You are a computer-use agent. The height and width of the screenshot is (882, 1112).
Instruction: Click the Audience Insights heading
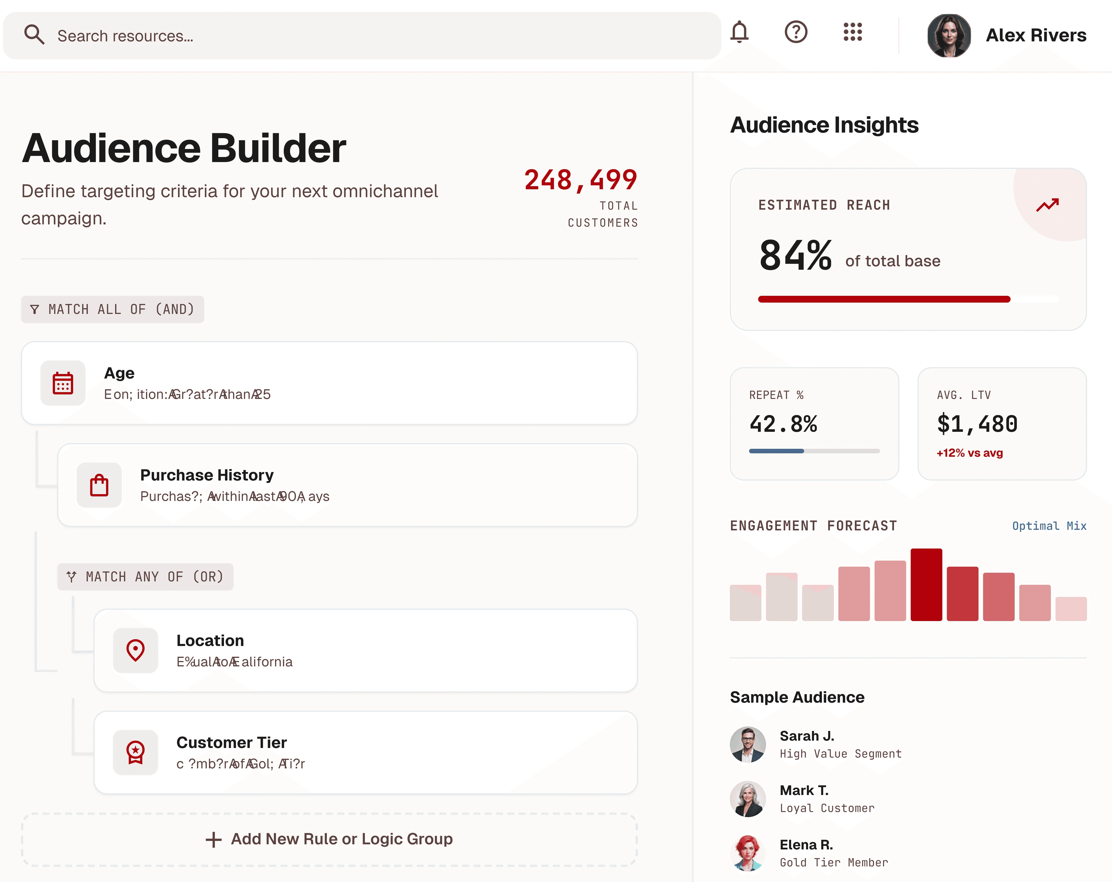click(x=824, y=125)
